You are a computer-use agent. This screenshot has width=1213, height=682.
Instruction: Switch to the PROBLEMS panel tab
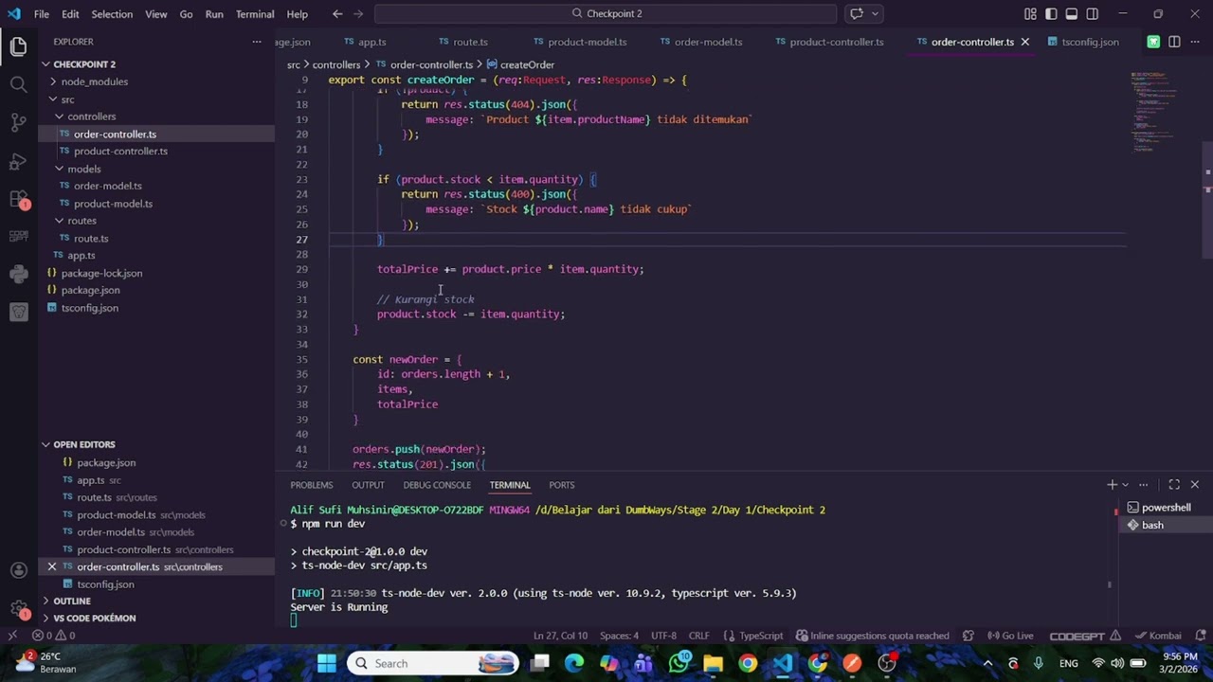point(312,485)
